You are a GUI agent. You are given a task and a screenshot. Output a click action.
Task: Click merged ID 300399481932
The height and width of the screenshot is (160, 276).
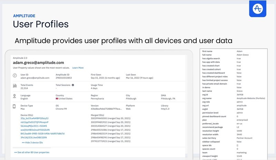pos(110,122)
